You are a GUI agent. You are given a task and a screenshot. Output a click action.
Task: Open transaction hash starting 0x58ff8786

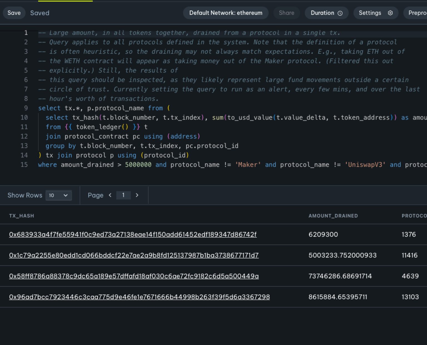click(134, 276)
